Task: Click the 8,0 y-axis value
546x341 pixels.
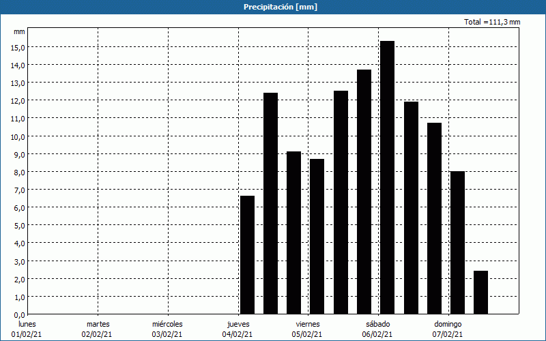Action: (19, 172)
